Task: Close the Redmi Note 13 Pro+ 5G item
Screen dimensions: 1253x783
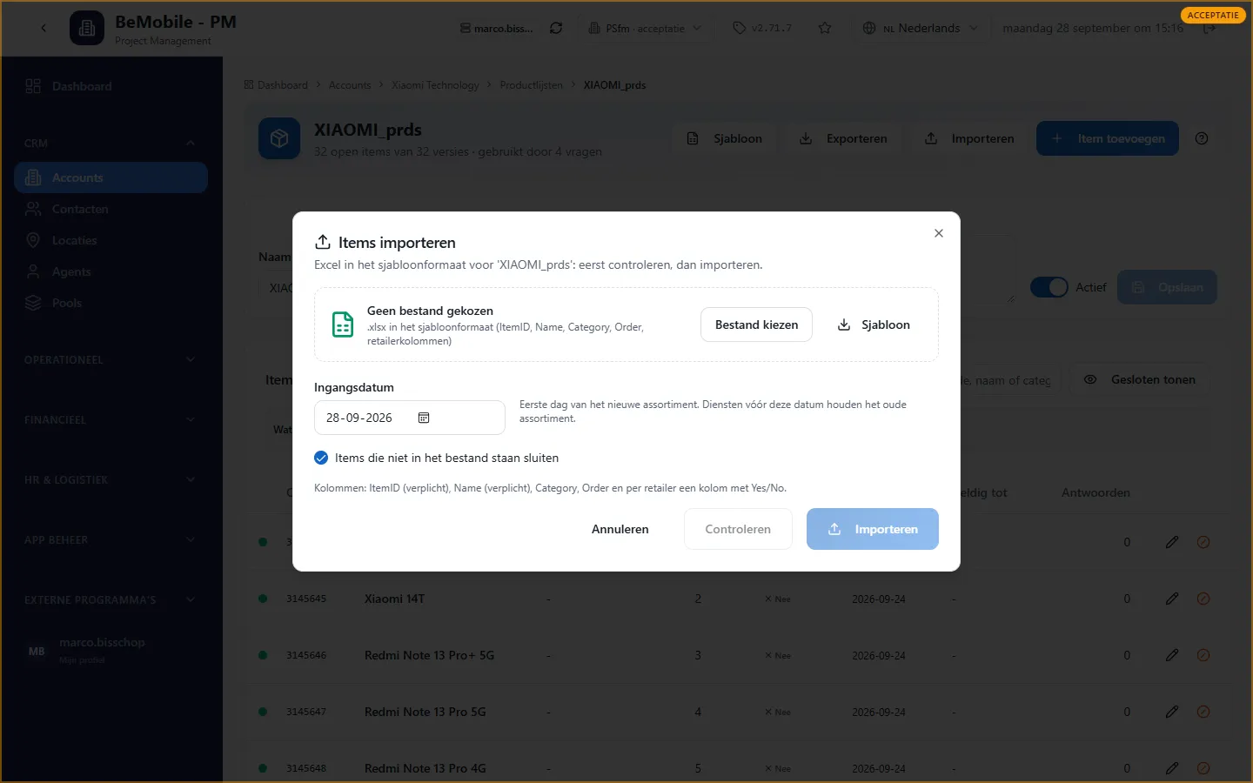Action: pos(1203,655)
